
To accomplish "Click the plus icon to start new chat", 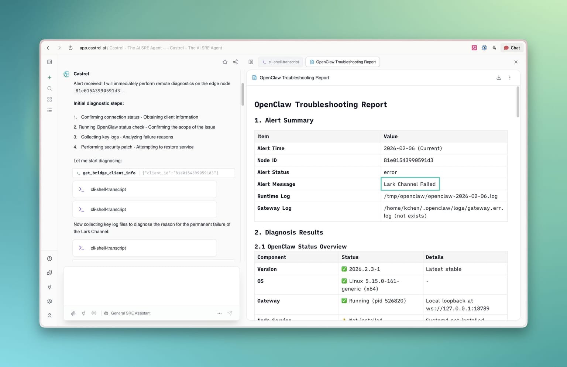I will point(49,78).
